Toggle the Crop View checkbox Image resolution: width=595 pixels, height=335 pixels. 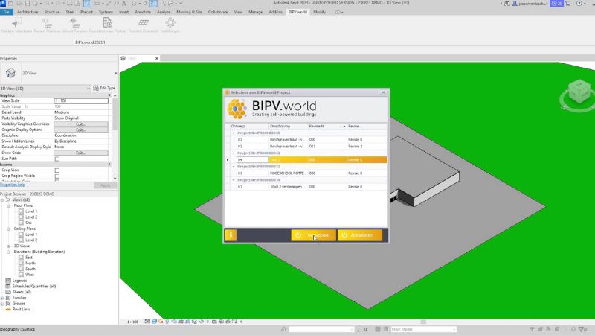click(57, 170)
